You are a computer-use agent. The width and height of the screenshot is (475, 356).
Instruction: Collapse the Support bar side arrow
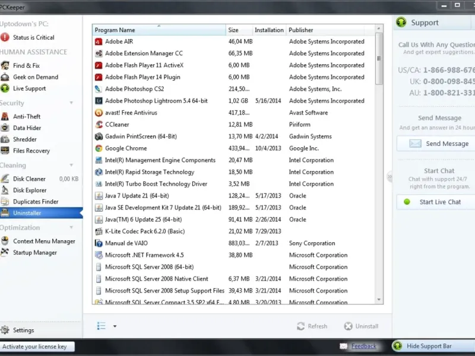point(389,176)
